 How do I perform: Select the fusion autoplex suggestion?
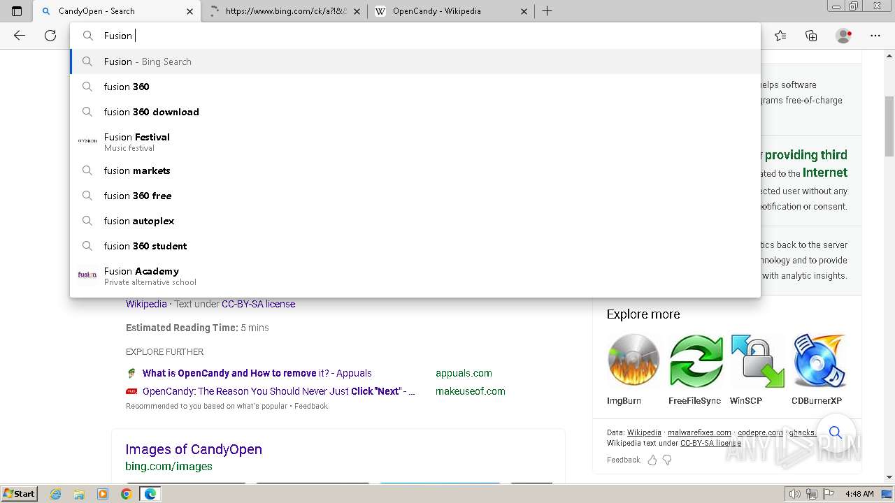pyautogui.click(x=415, y=221)
